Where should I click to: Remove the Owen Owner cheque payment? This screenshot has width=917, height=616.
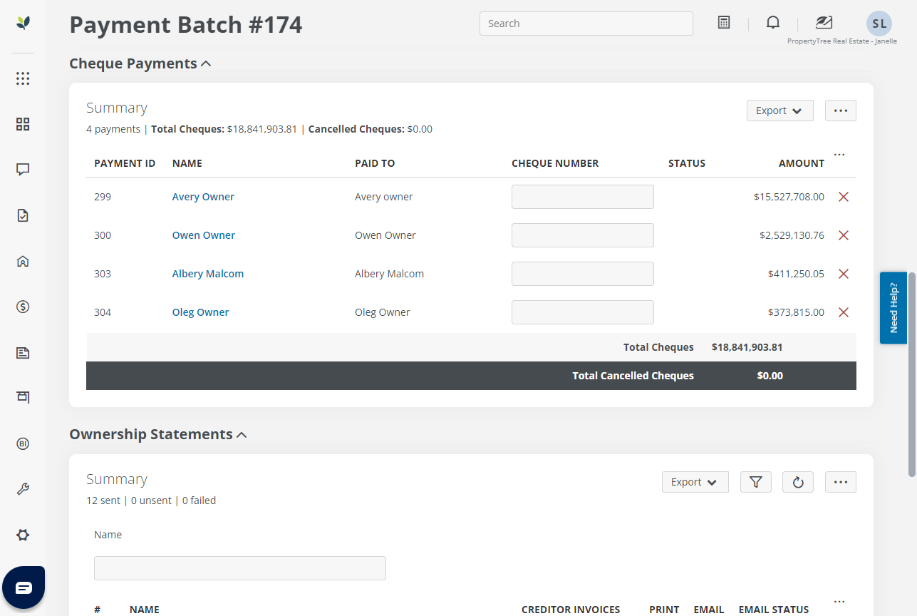tap(844, 235)
